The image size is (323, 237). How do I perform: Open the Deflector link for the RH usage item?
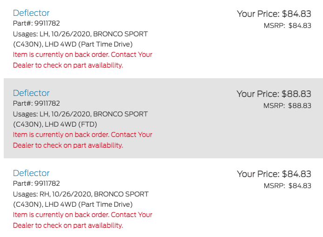pos(31,173)
